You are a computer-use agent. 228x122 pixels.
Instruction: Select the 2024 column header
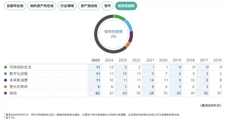click(x=109, y=60)
